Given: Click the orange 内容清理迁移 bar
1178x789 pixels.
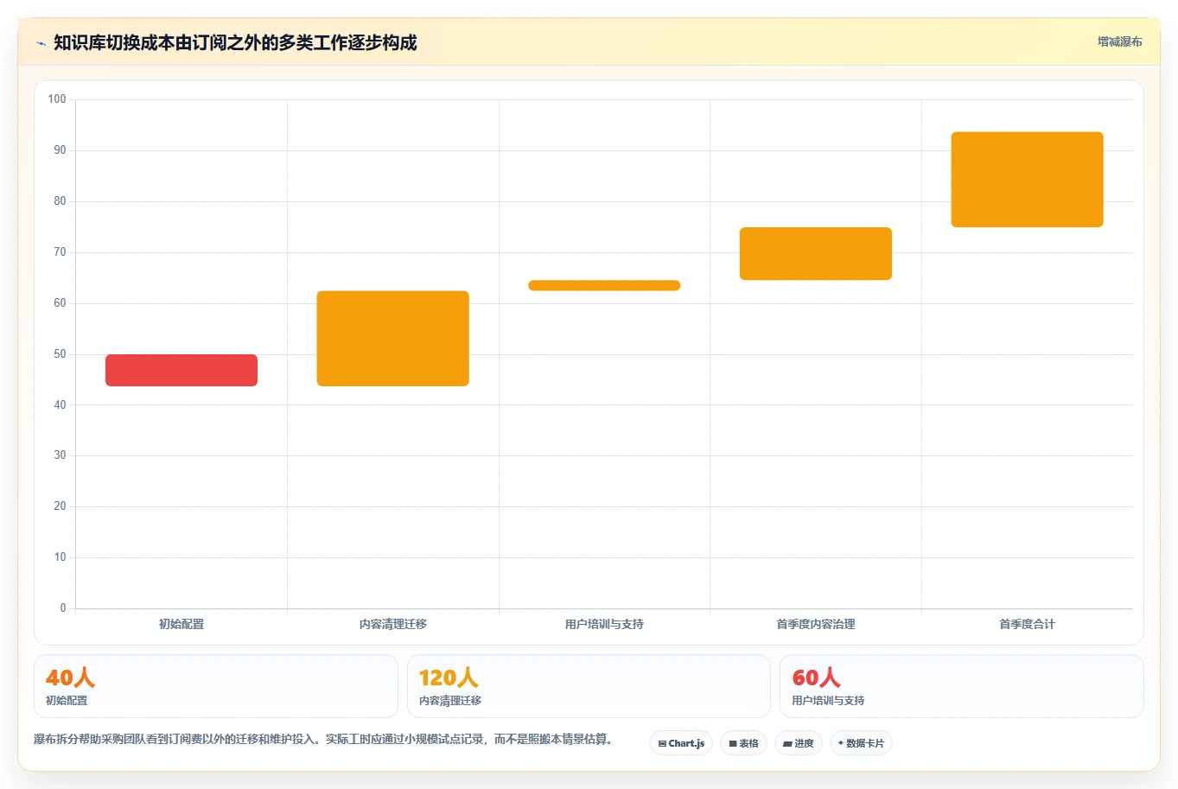Looking at the screenshot, I should click(393, 339).
